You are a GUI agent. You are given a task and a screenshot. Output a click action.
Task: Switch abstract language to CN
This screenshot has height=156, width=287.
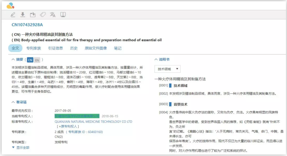click(x=30, y=60)
